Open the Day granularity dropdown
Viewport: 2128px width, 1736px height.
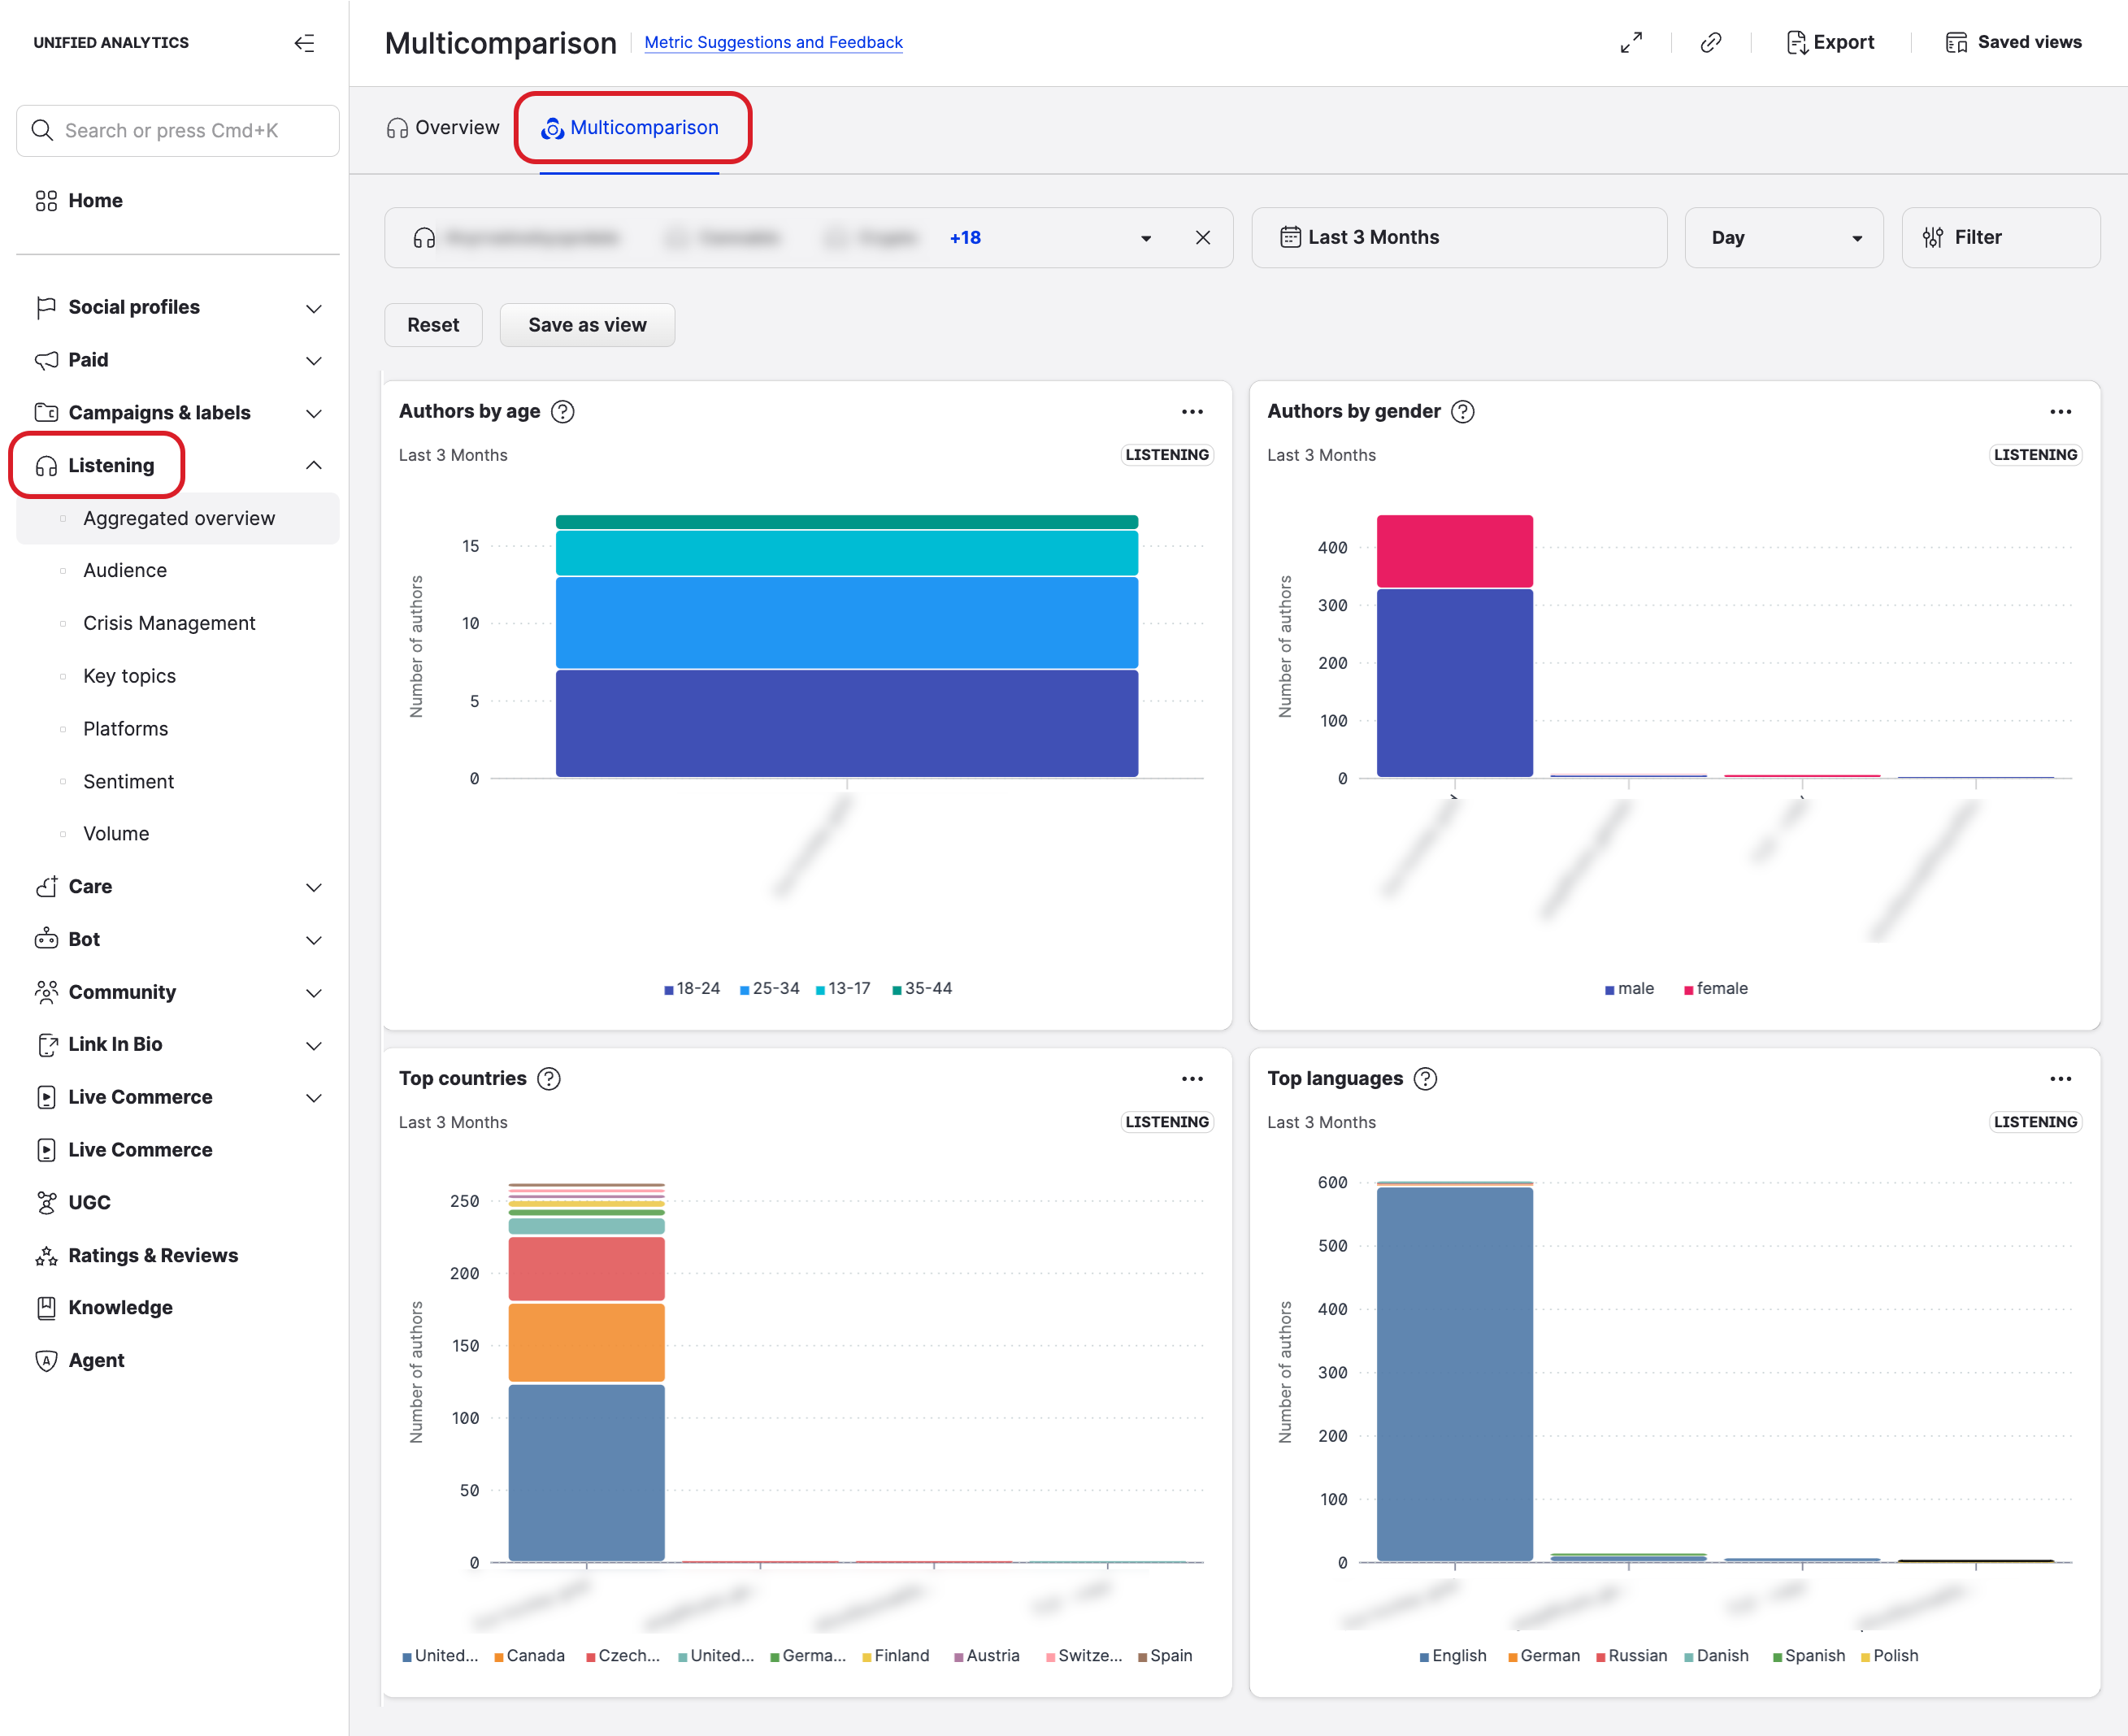point(1783,238)
